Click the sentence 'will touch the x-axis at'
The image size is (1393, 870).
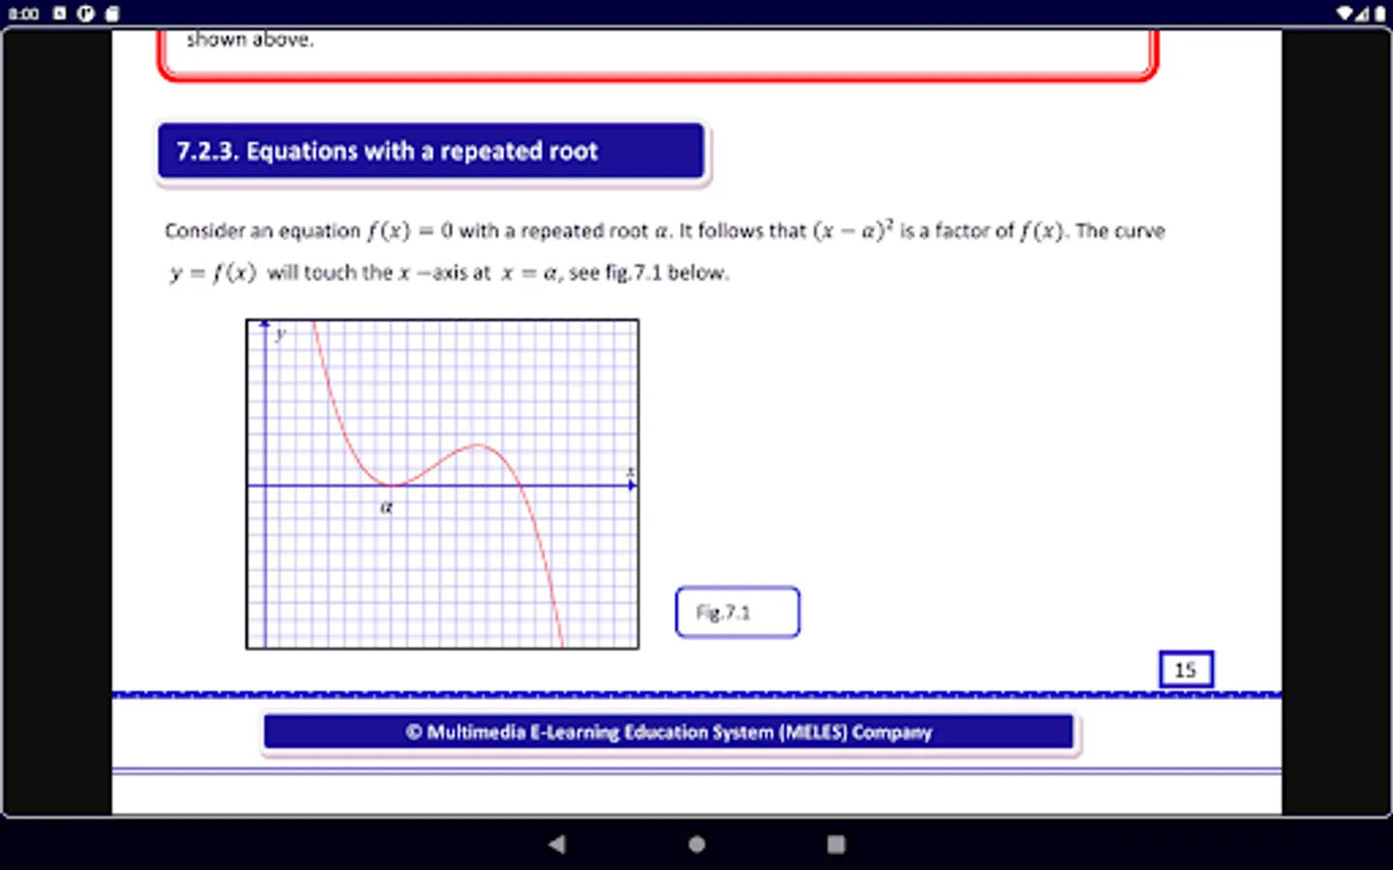click(379, 273)
